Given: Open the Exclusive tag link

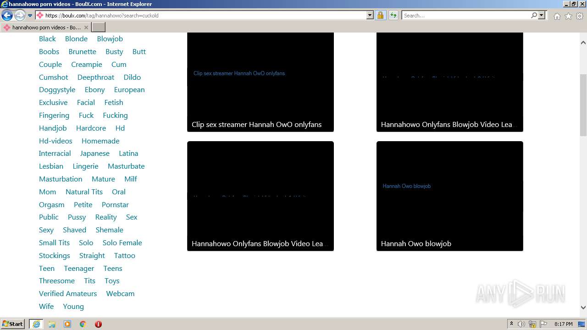Looking at the screenshot, I should (53, 103).
